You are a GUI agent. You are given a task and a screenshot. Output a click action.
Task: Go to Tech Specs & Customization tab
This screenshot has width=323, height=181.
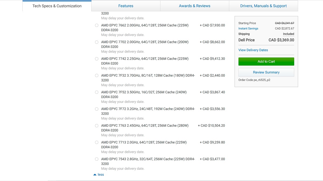click(57, 6)
